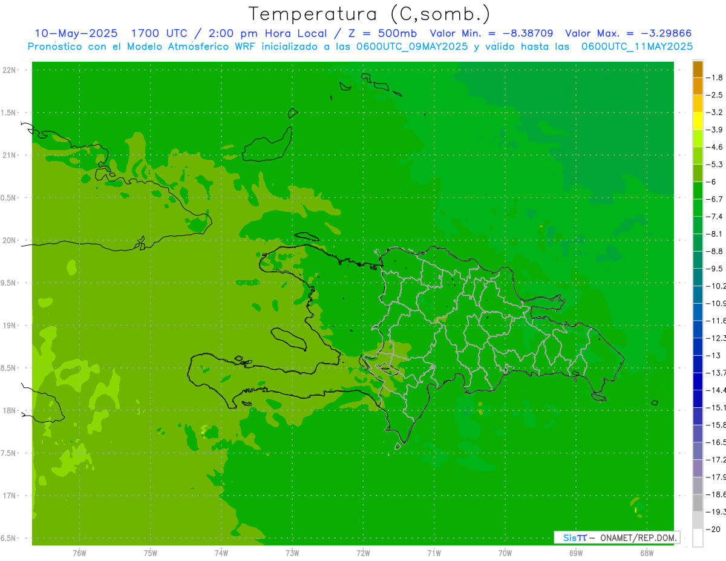Click the "Valor Max. = -3.29866" readout
Viewport: 726px width, 561px height.
[x=628, y=33]
